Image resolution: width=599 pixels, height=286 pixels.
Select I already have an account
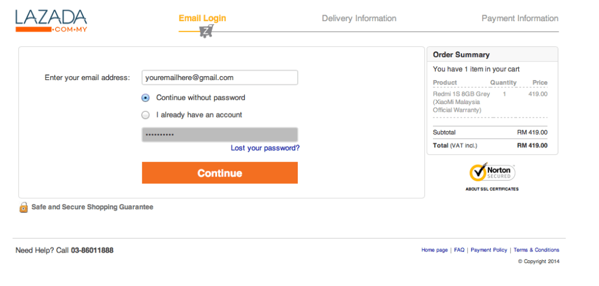click(146, 115)
